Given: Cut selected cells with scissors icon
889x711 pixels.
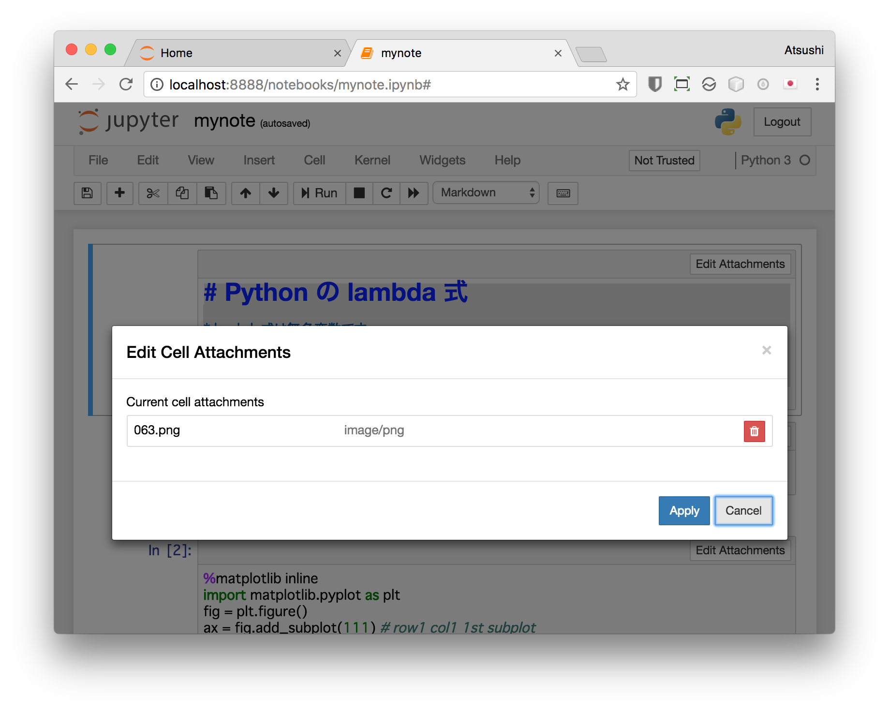Looking at the screenshot, I should 153,193.
